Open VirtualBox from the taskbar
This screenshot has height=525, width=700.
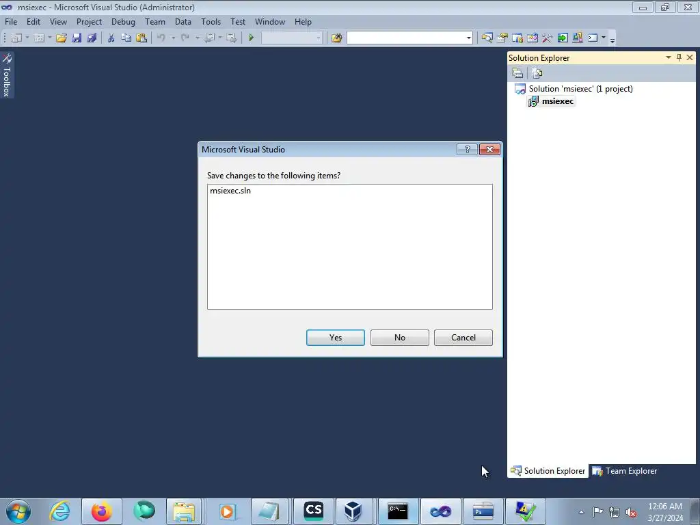pyautogui.click(x=353, y=511)
